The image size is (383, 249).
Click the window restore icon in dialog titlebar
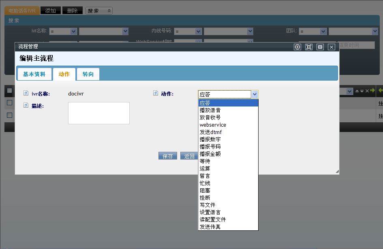point(320,47)
